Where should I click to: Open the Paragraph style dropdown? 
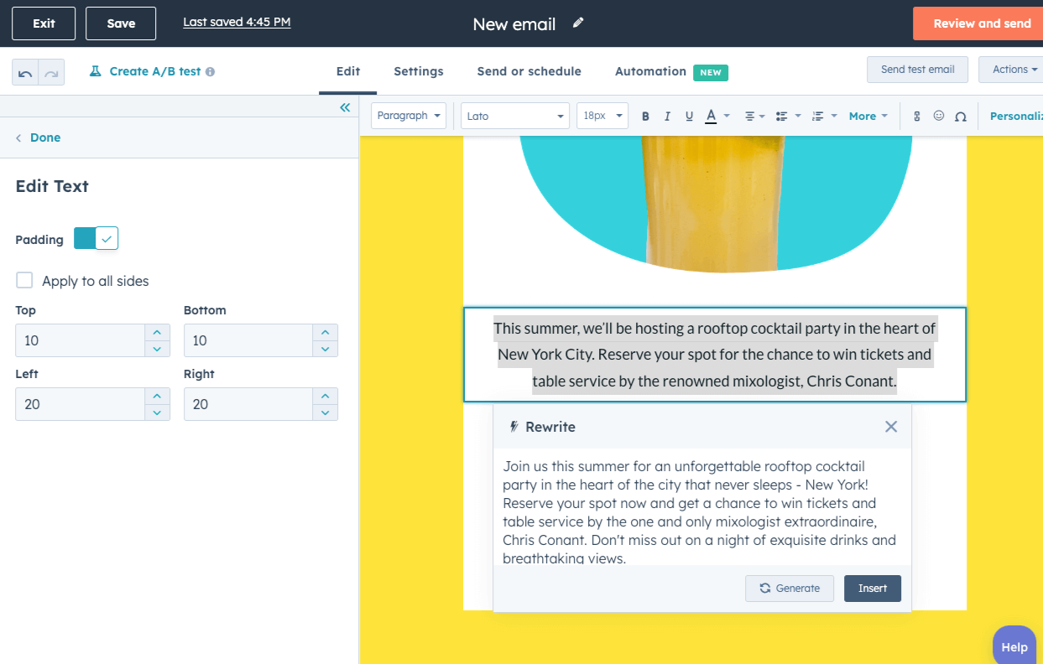pos(409,116)
